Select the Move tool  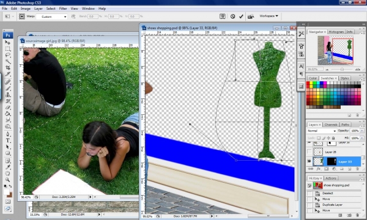(8, 43)
